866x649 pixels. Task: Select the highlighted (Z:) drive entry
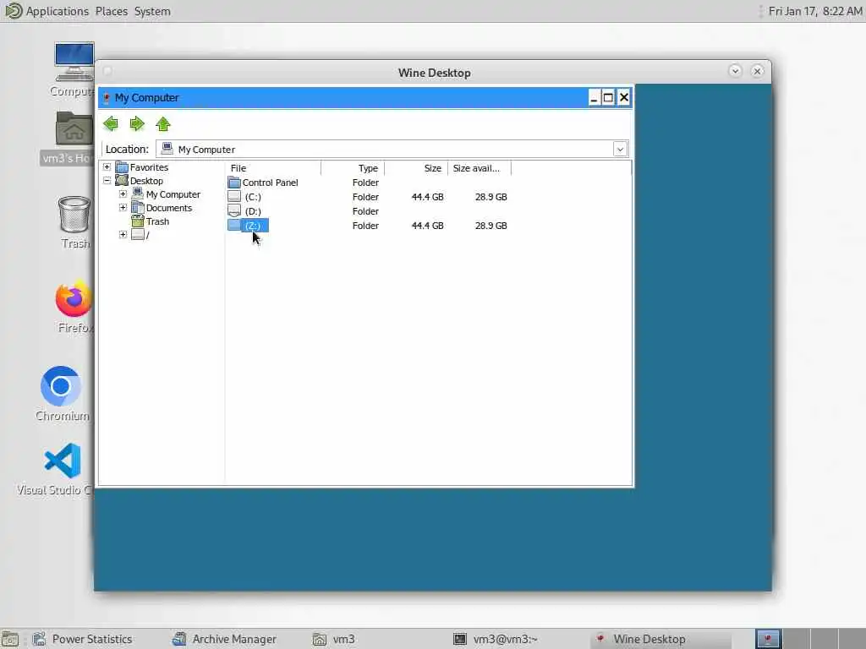point(253,225)
